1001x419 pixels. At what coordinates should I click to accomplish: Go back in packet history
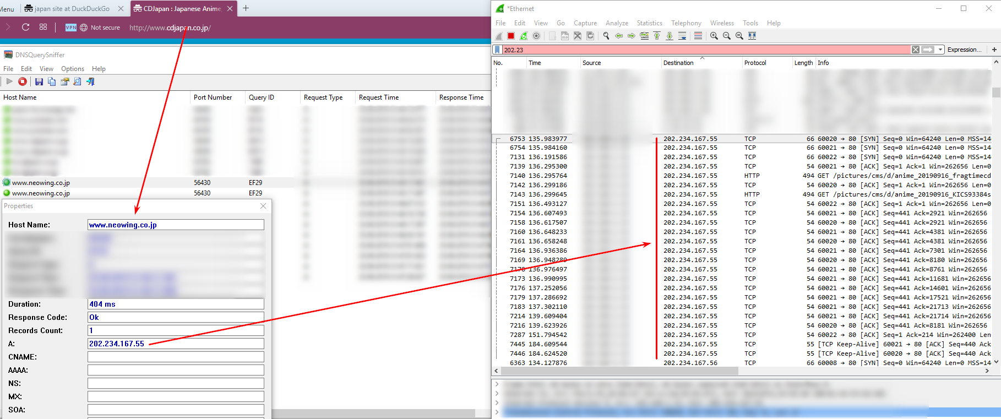click(x=619, y=36)
